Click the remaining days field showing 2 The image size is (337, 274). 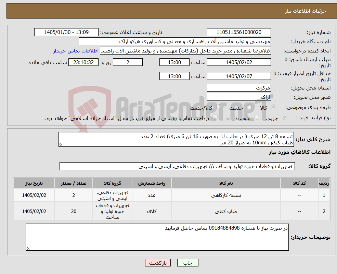click(128, 62)
